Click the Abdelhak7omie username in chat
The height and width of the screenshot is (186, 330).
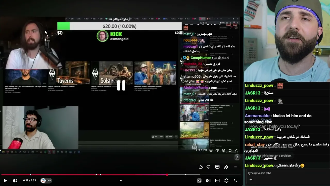point(196,88)
